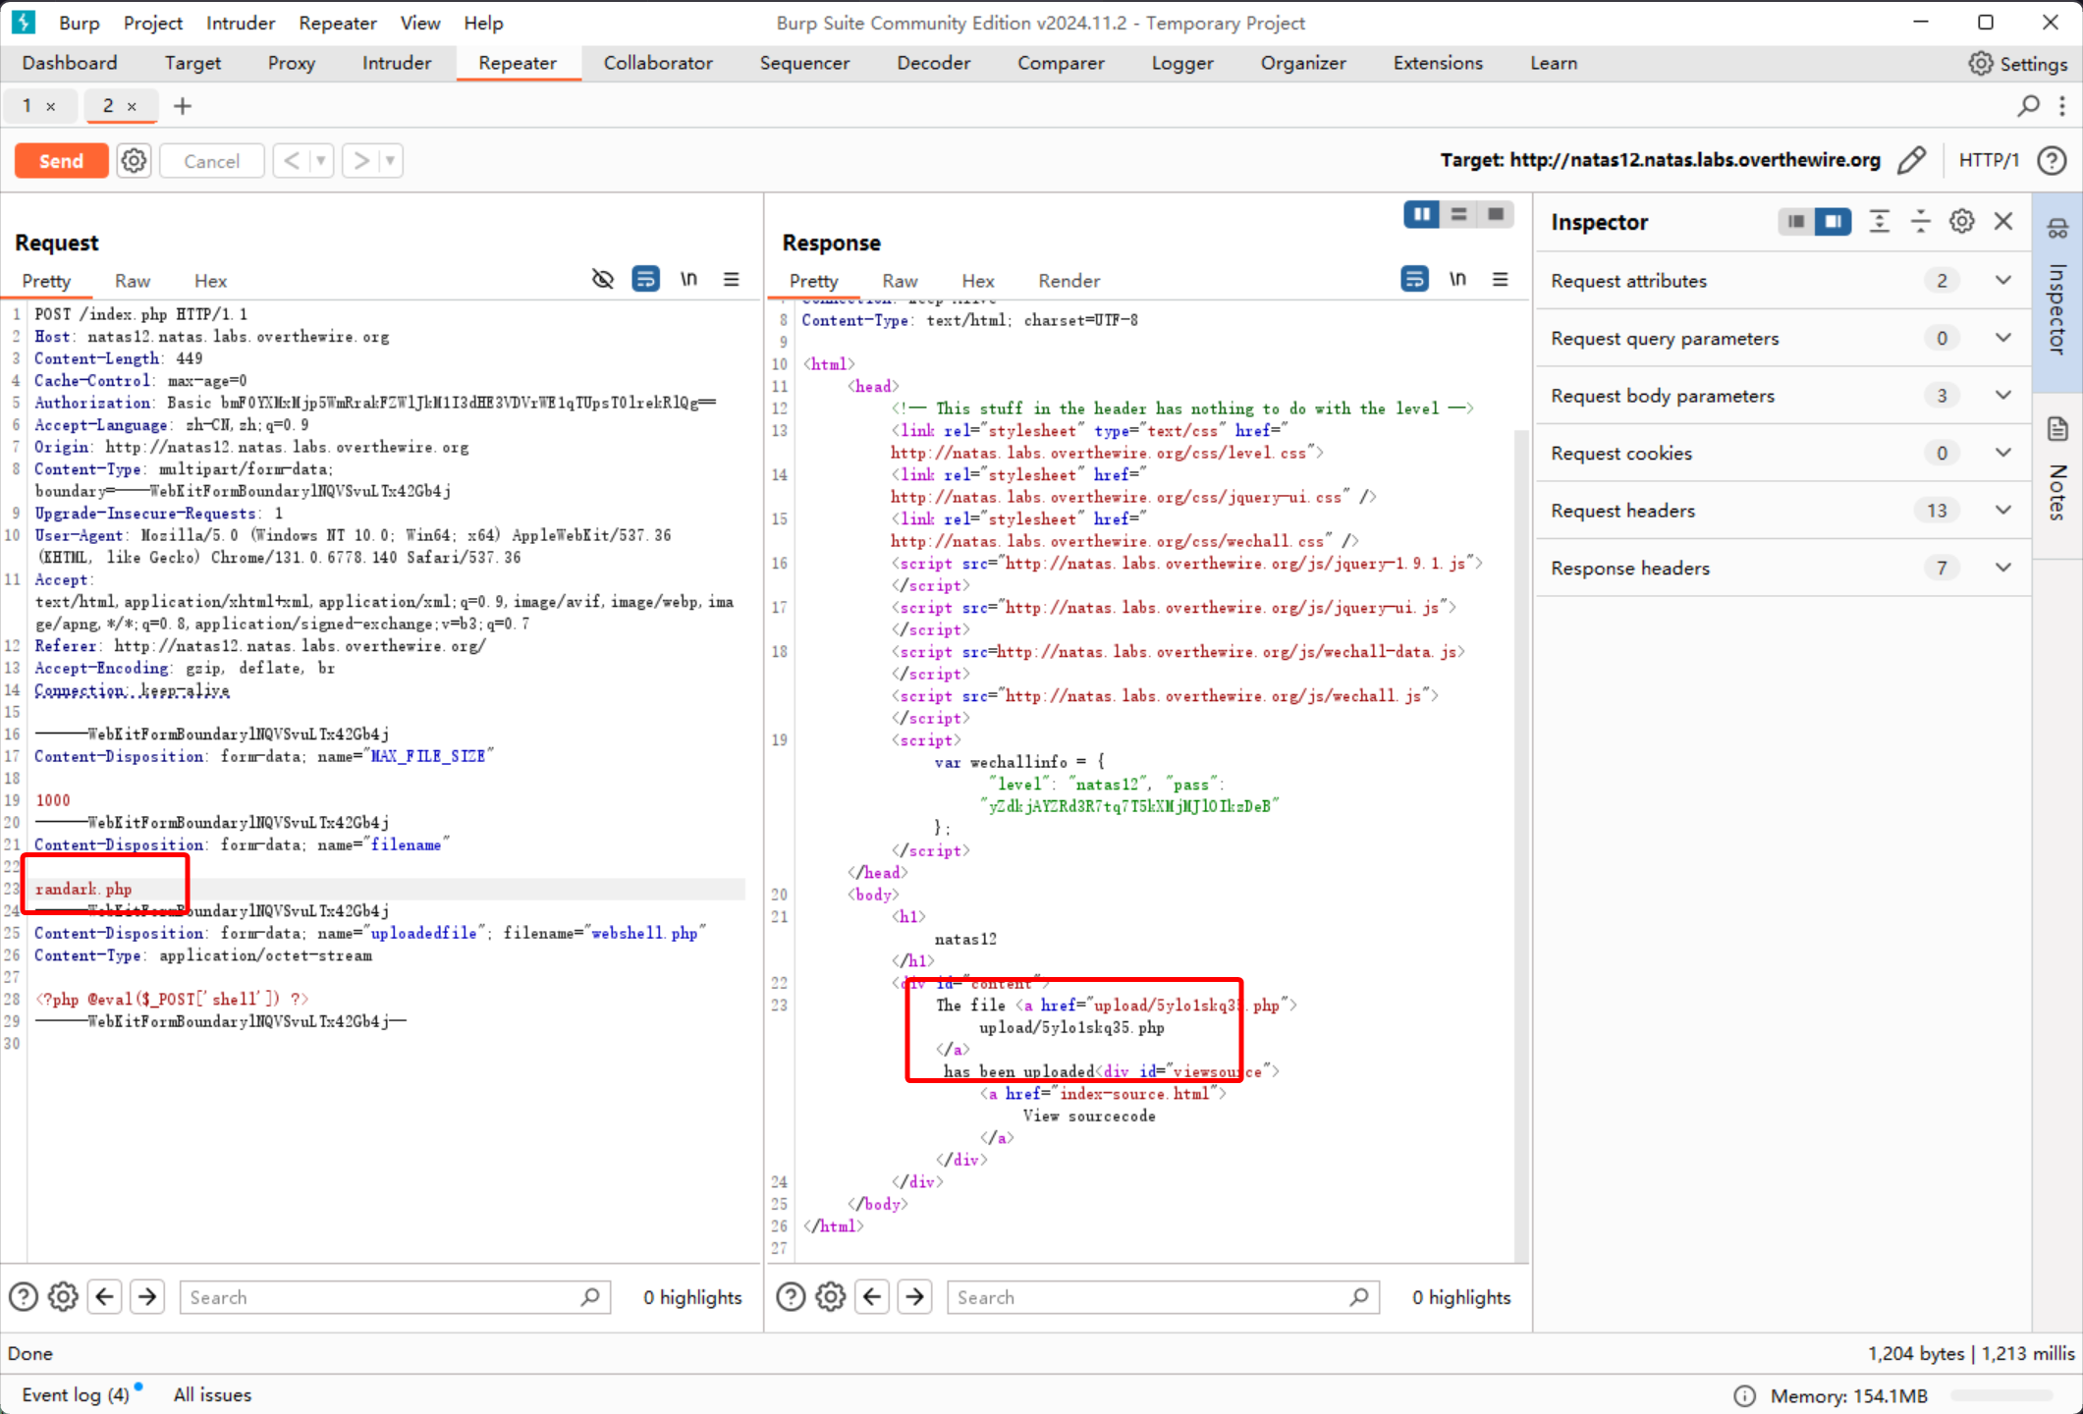Viewport: 2083px width, 1414px height.
Task: Expand Request body parameters section
Action: [1782, 396]
